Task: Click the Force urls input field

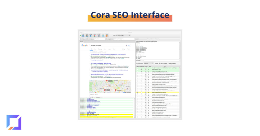Action: tap(161, 61)
